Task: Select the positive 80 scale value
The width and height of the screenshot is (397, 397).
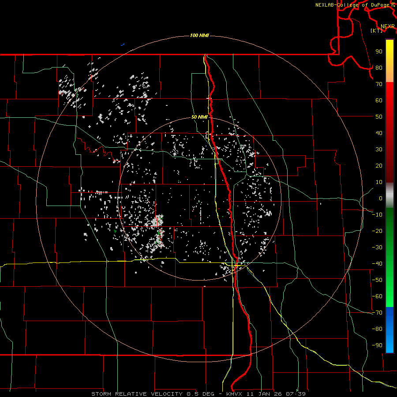Action: coord(379,67)
